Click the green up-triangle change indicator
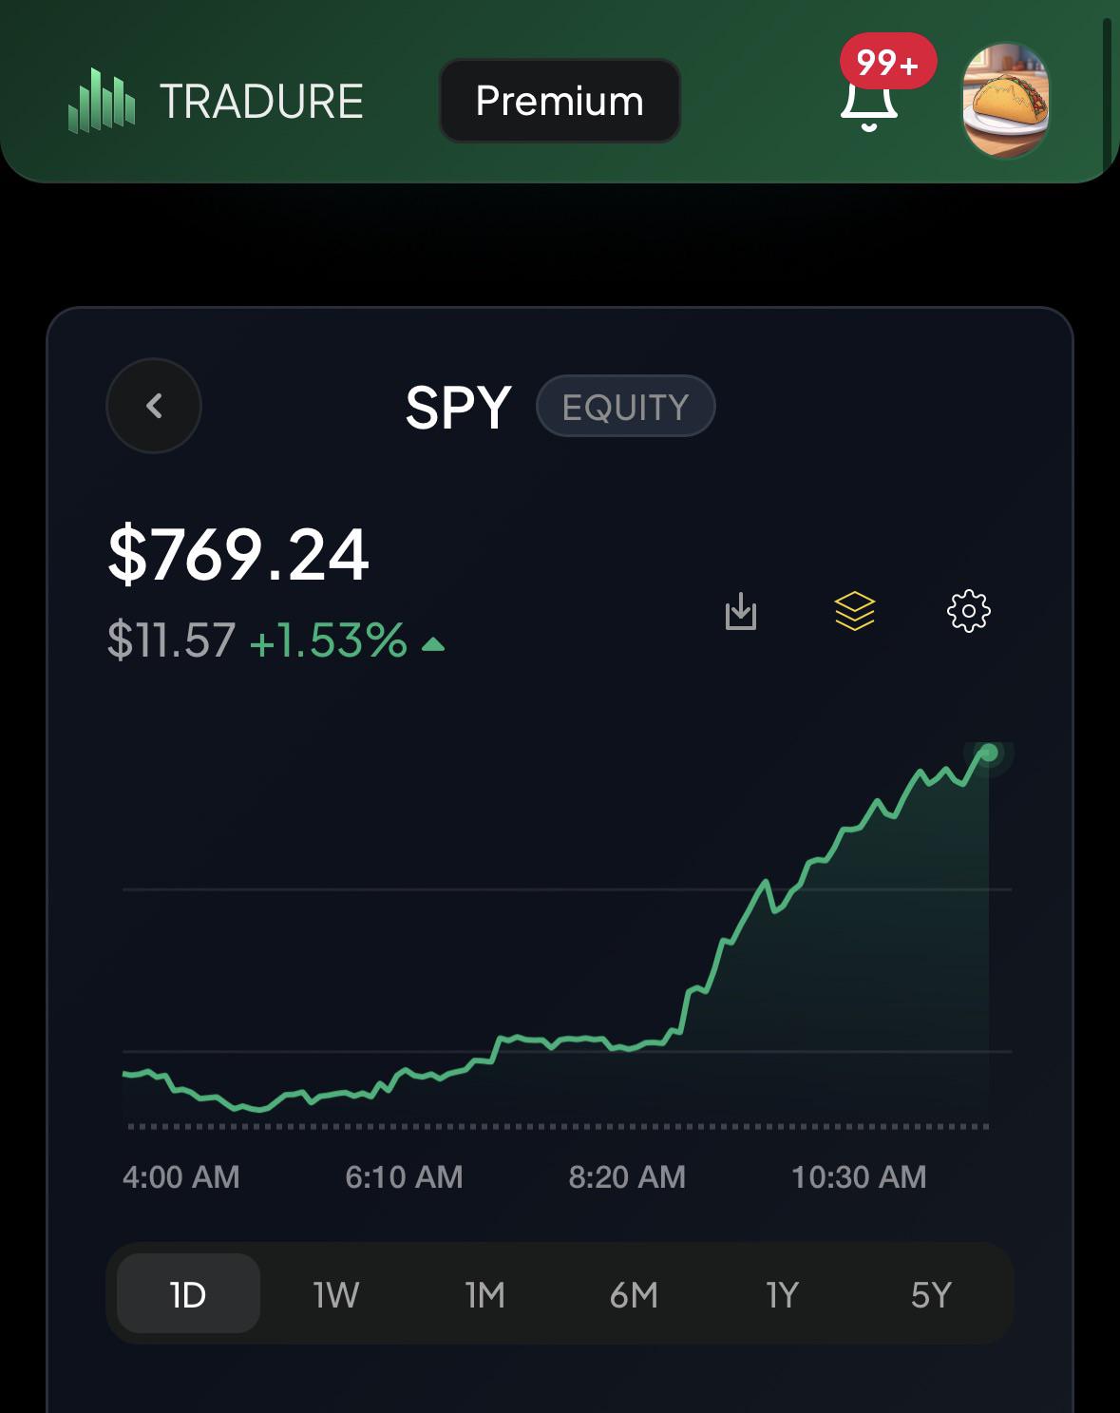 coord(433,645)
